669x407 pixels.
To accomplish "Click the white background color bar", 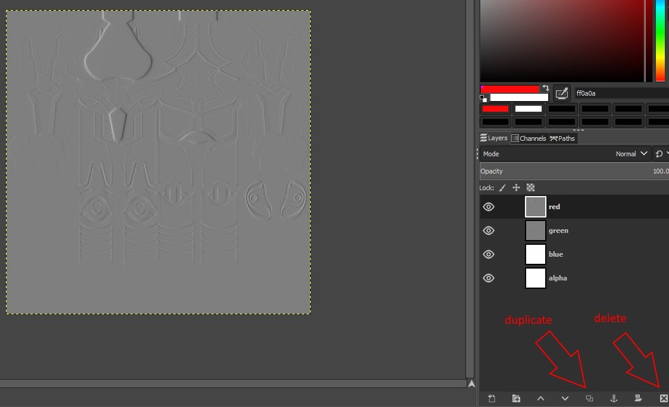I will pyautogui.click(x=519, y=97).
